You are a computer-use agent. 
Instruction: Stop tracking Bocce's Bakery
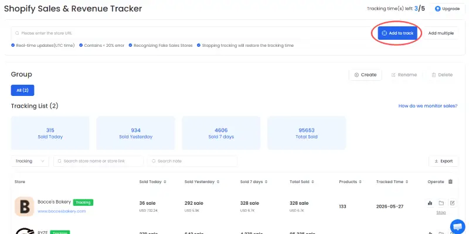[441, 212]
